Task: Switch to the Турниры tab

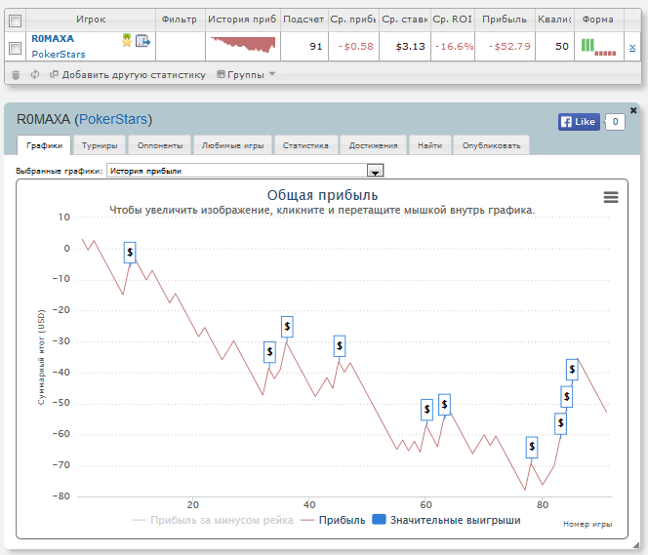Action: (x=100, y=145)
